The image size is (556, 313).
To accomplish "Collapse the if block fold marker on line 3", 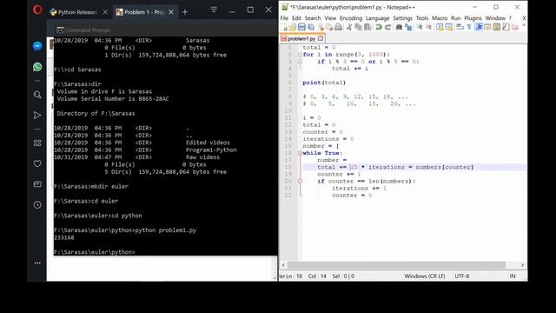I will point(300,62).
